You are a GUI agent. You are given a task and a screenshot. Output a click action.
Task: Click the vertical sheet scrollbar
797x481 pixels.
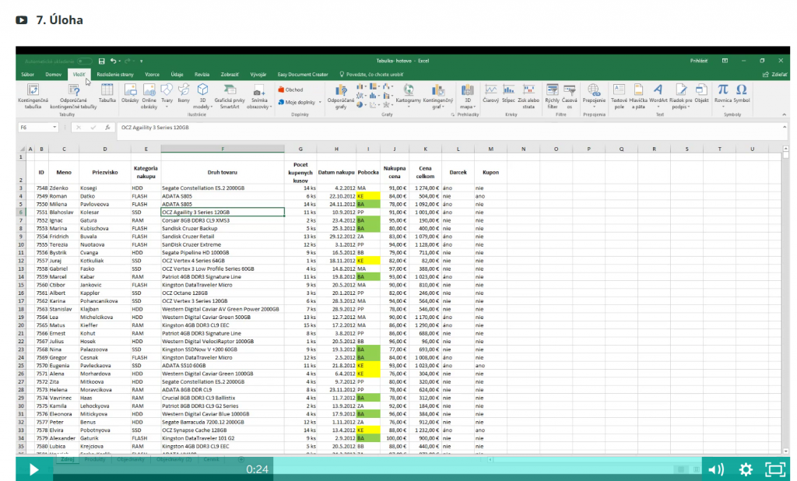tap(786, 300)
